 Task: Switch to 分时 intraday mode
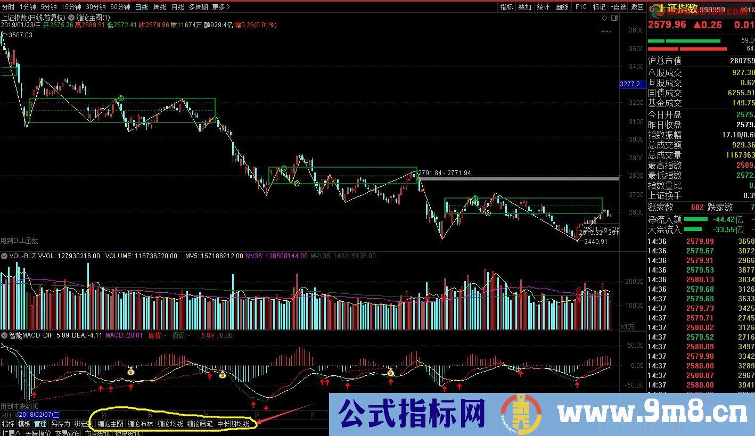[x=8, y=7]
